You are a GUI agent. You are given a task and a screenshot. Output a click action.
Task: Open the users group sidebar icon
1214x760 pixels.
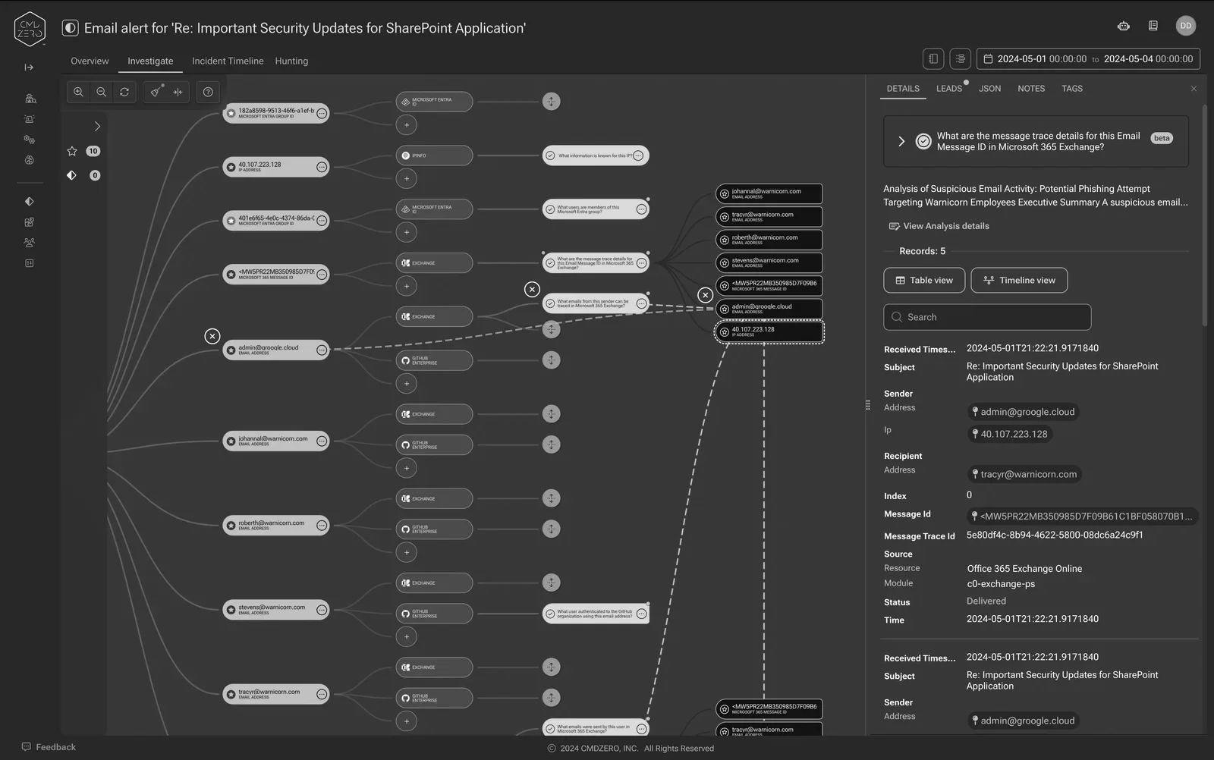click(x=30, y=243)
